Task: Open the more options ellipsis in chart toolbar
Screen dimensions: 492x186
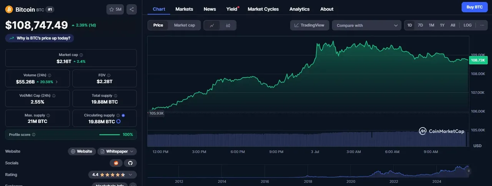Action: [482, 25]
